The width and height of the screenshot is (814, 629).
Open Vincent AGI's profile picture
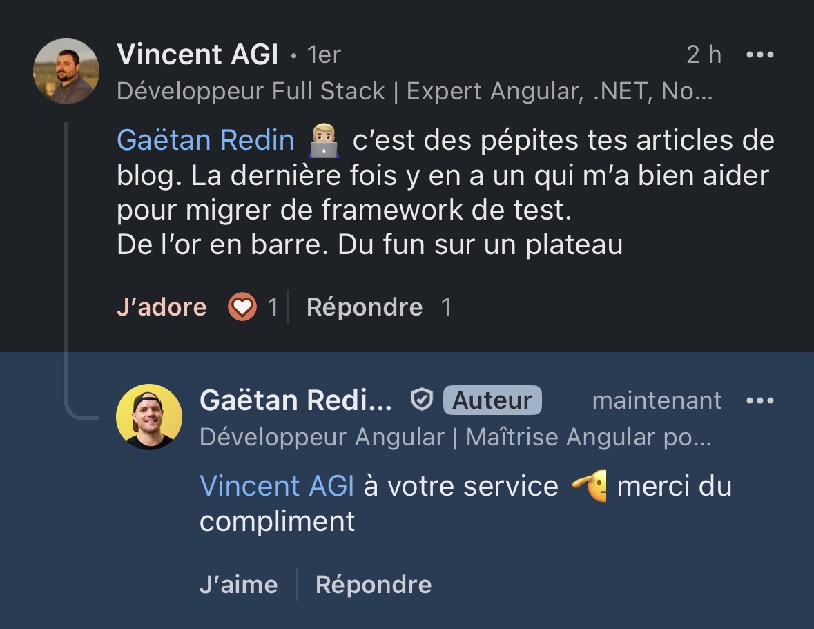click(66, 70)
